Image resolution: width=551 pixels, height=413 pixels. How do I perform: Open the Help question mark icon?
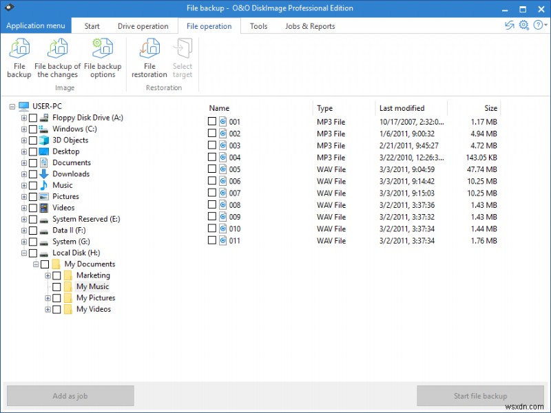coord(537,25)
